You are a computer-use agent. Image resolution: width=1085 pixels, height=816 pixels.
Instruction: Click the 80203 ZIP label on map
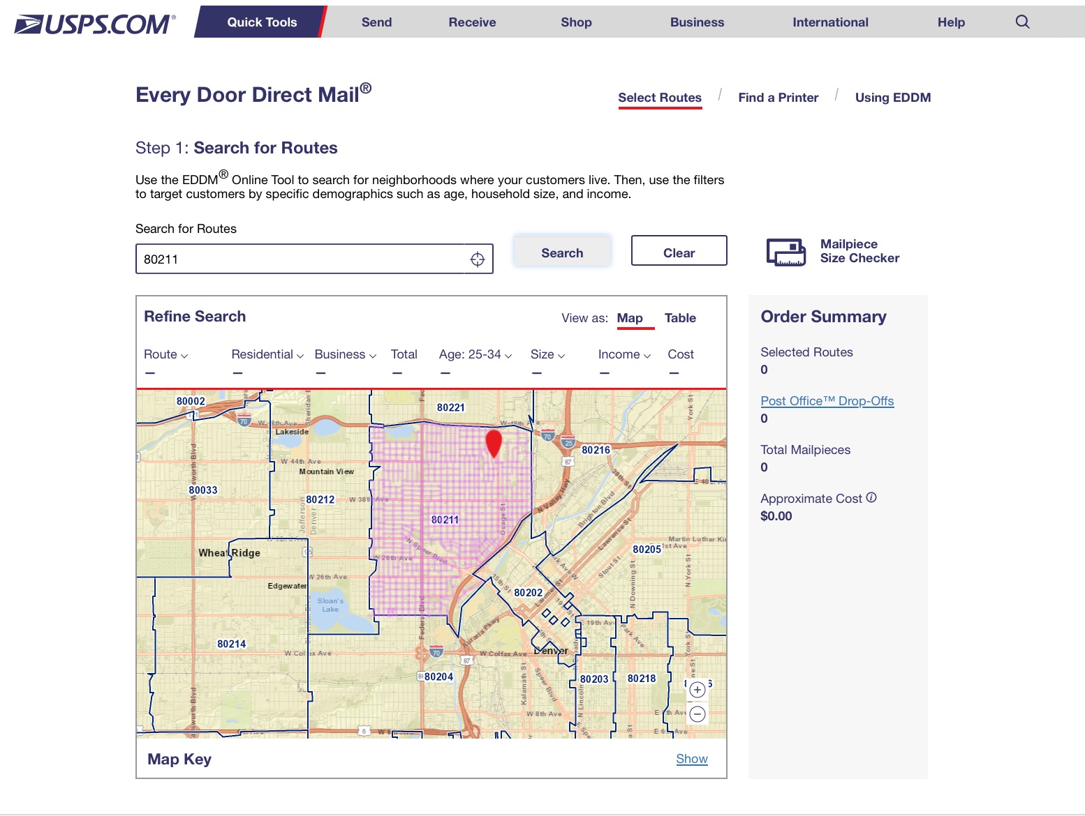[x=594, y=679]
